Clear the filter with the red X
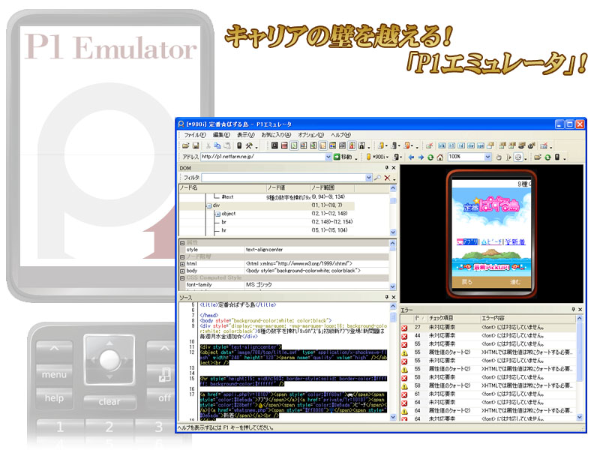Viewport: 600px width, 450px height. click(387, 178)
